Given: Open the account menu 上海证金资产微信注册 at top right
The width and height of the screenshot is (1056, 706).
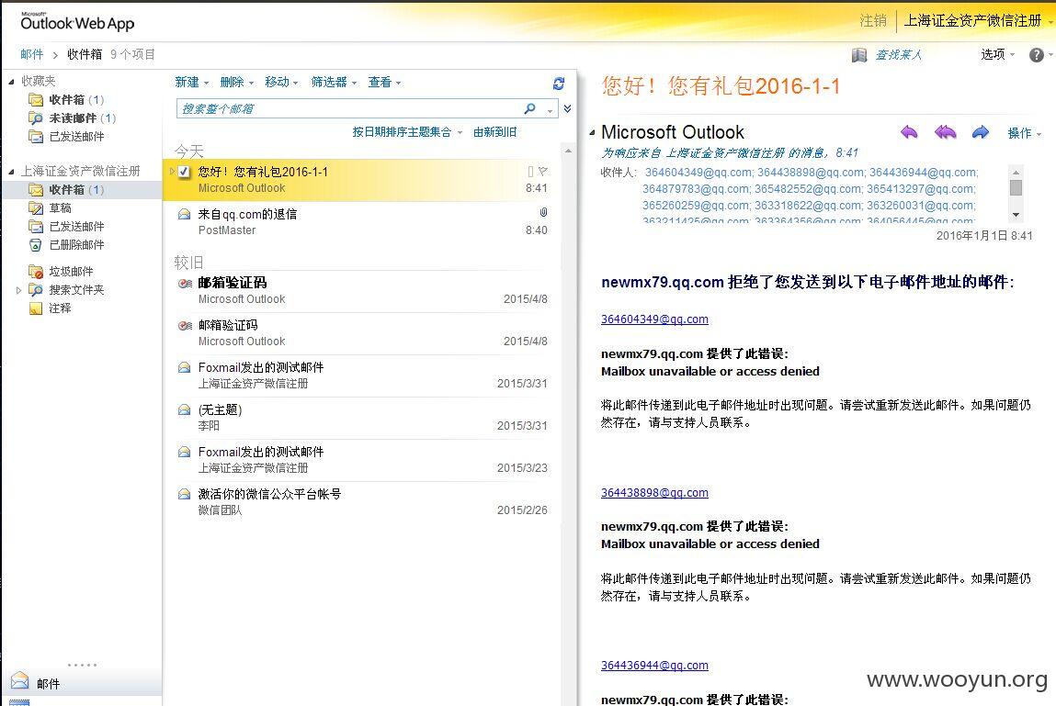Looking at the screenshot, I should point(978,21).
